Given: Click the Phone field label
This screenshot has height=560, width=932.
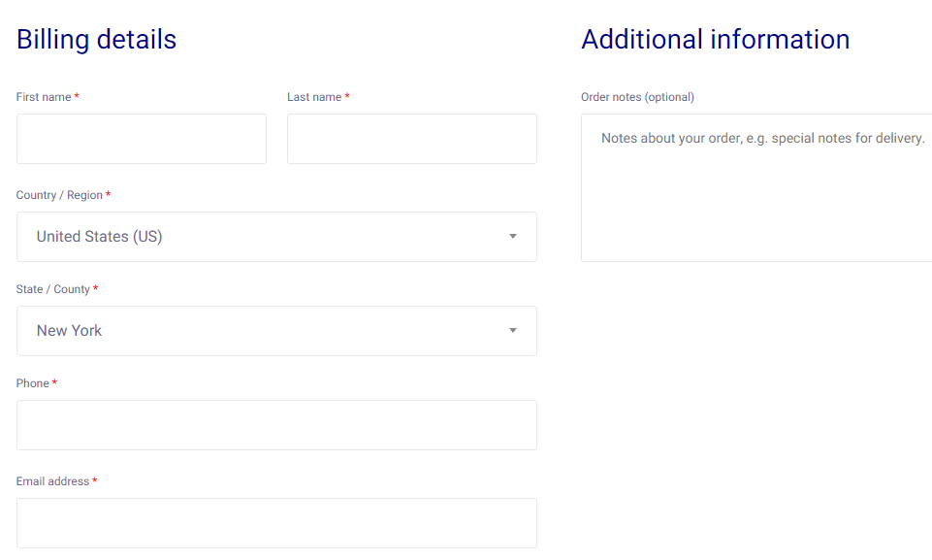Looking at the screenshot, I should pos(32,383).
